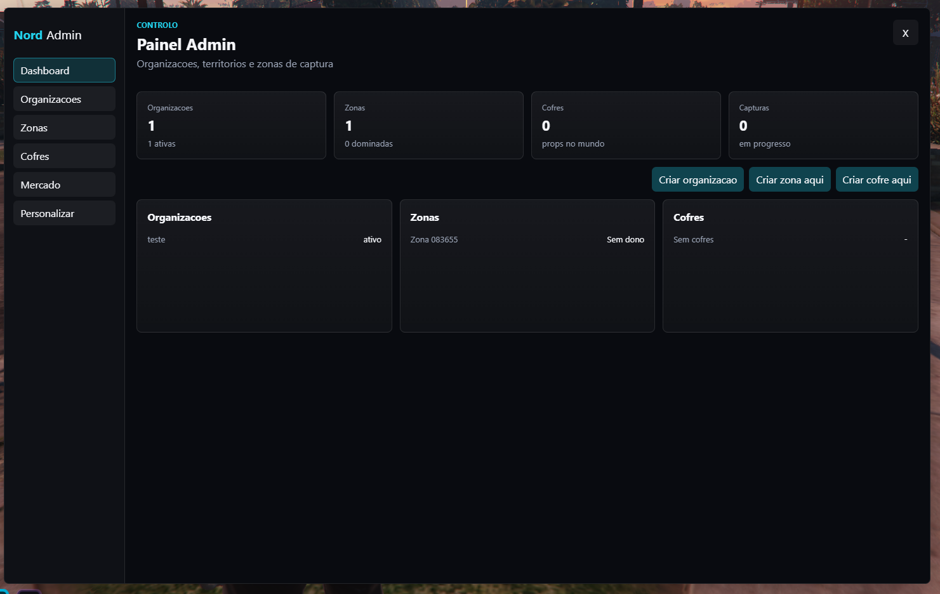Viewport: 940px width, 594px height.
Task: Select Zonas in the sidebar
Action: [x=64, y=128]
